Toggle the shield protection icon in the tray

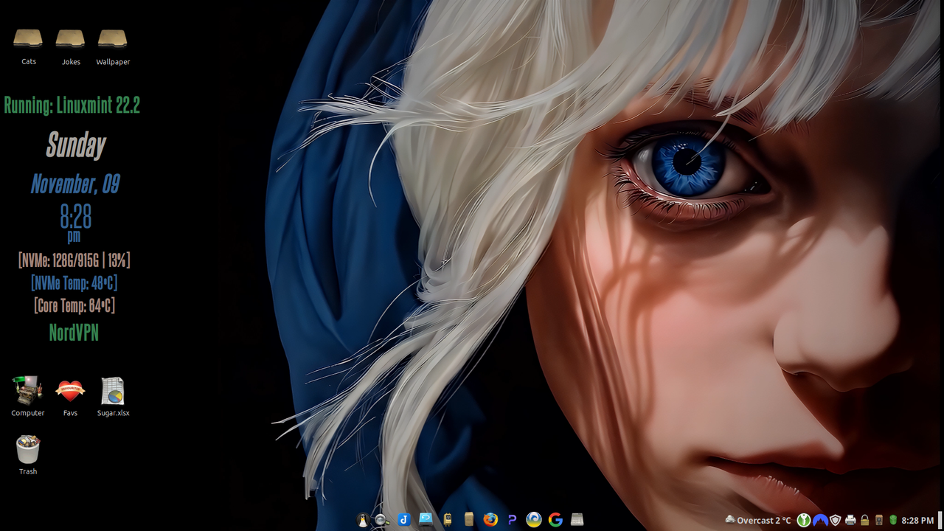[x=835, y=520]
